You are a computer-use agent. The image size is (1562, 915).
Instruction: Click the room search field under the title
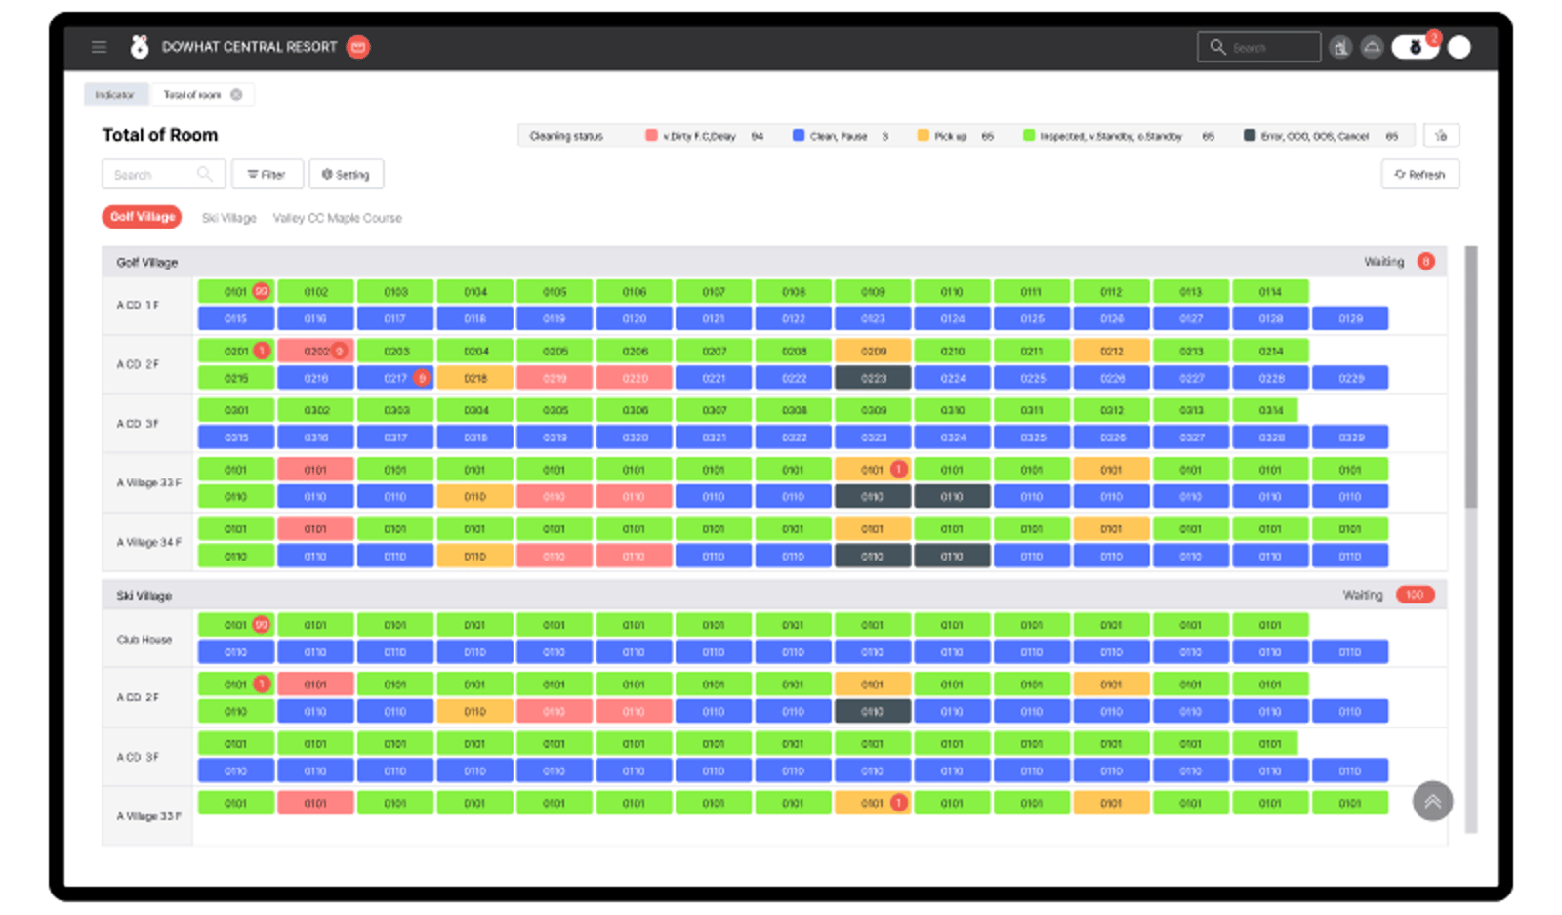164,174
